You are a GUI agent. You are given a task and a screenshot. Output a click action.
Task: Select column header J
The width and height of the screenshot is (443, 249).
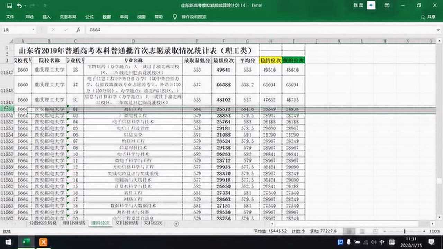316,41
